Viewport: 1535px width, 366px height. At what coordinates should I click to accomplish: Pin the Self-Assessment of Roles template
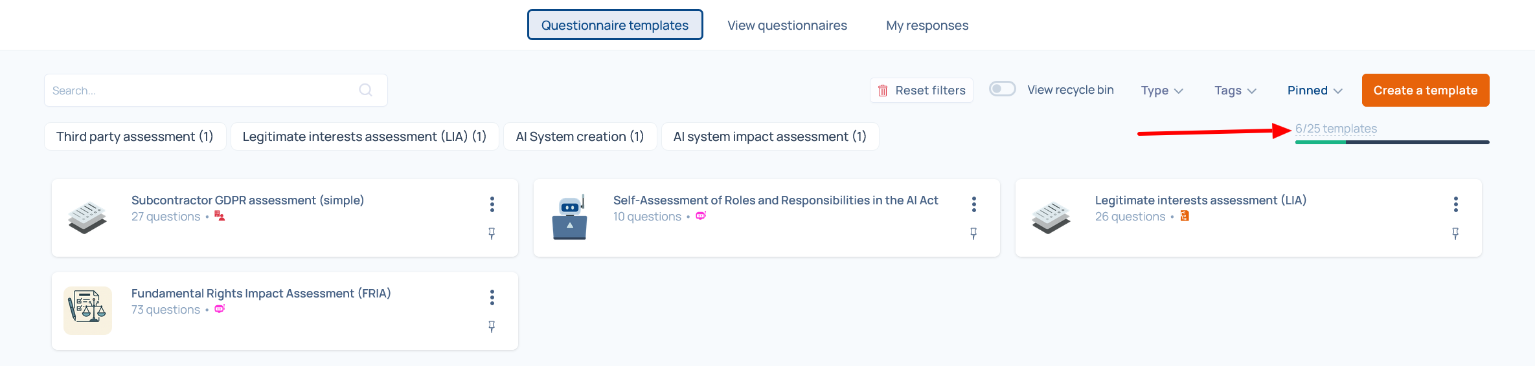point(973,233)
